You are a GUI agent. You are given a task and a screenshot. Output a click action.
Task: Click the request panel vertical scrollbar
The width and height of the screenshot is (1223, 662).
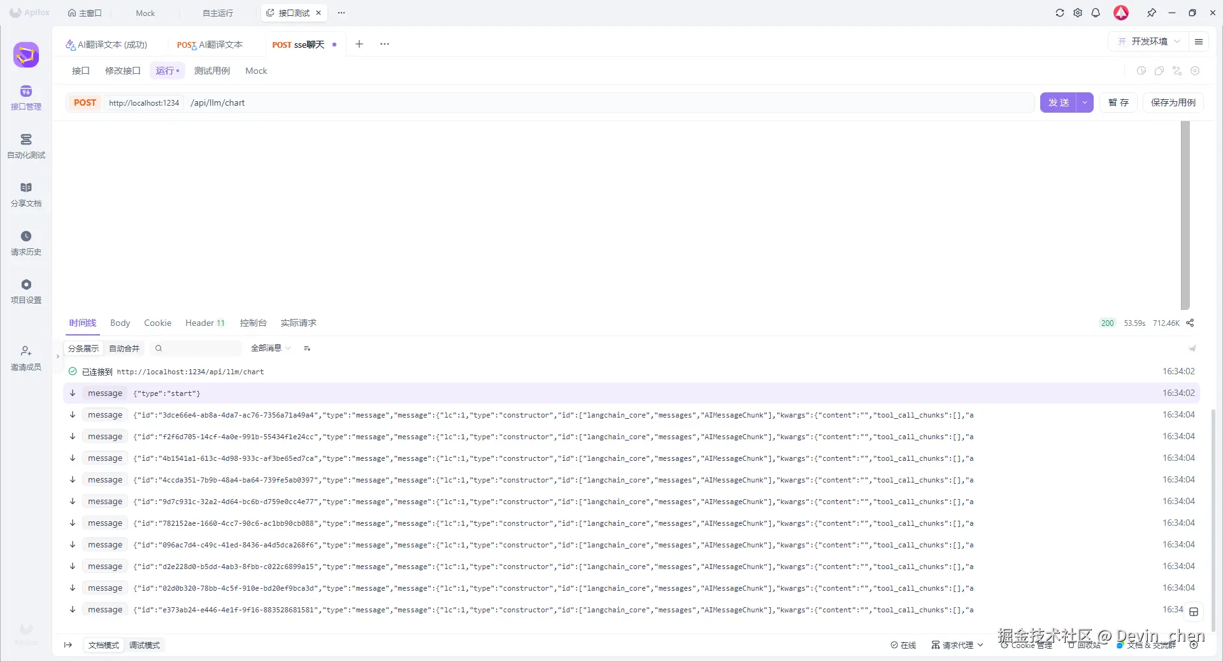point(1185,215)
